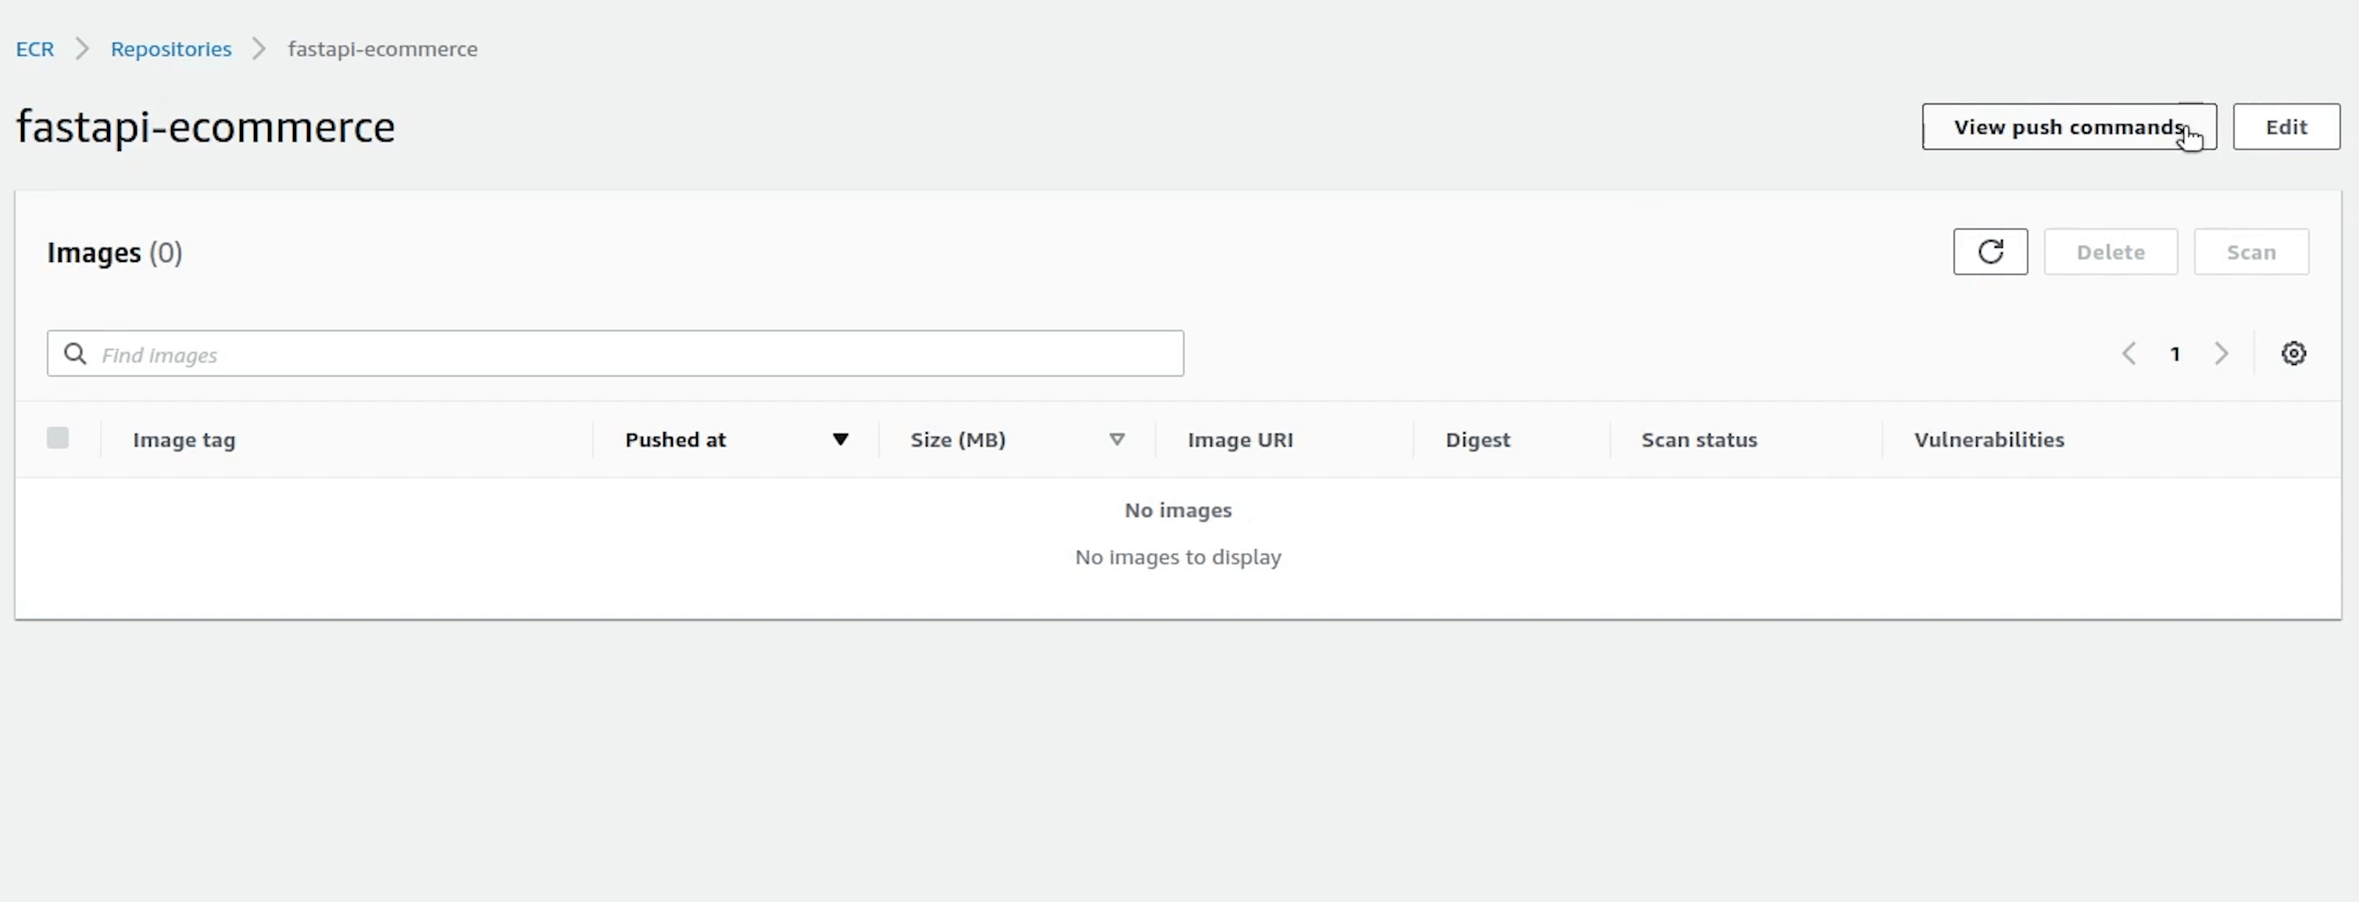The width and height of the screenshot is (2359, 902).
Task: Focus the Find images search field
Action: (632, 353)
